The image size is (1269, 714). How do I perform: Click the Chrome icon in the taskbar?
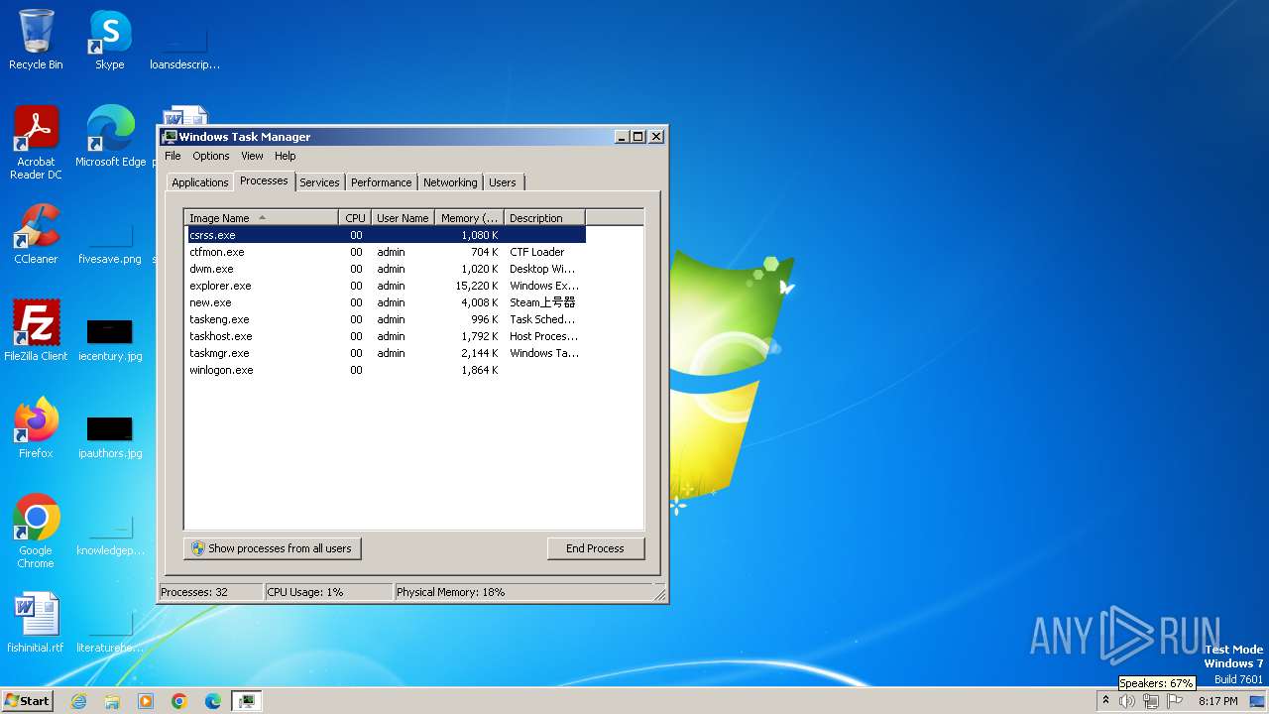[179, 701]
